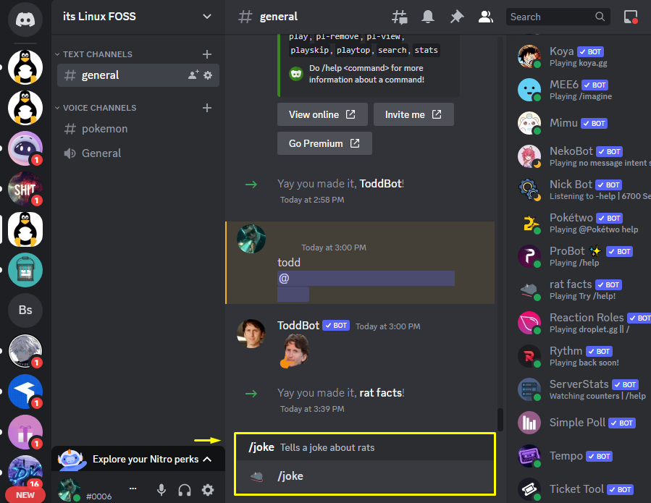Click the Go Premium button

pos(324,143)
